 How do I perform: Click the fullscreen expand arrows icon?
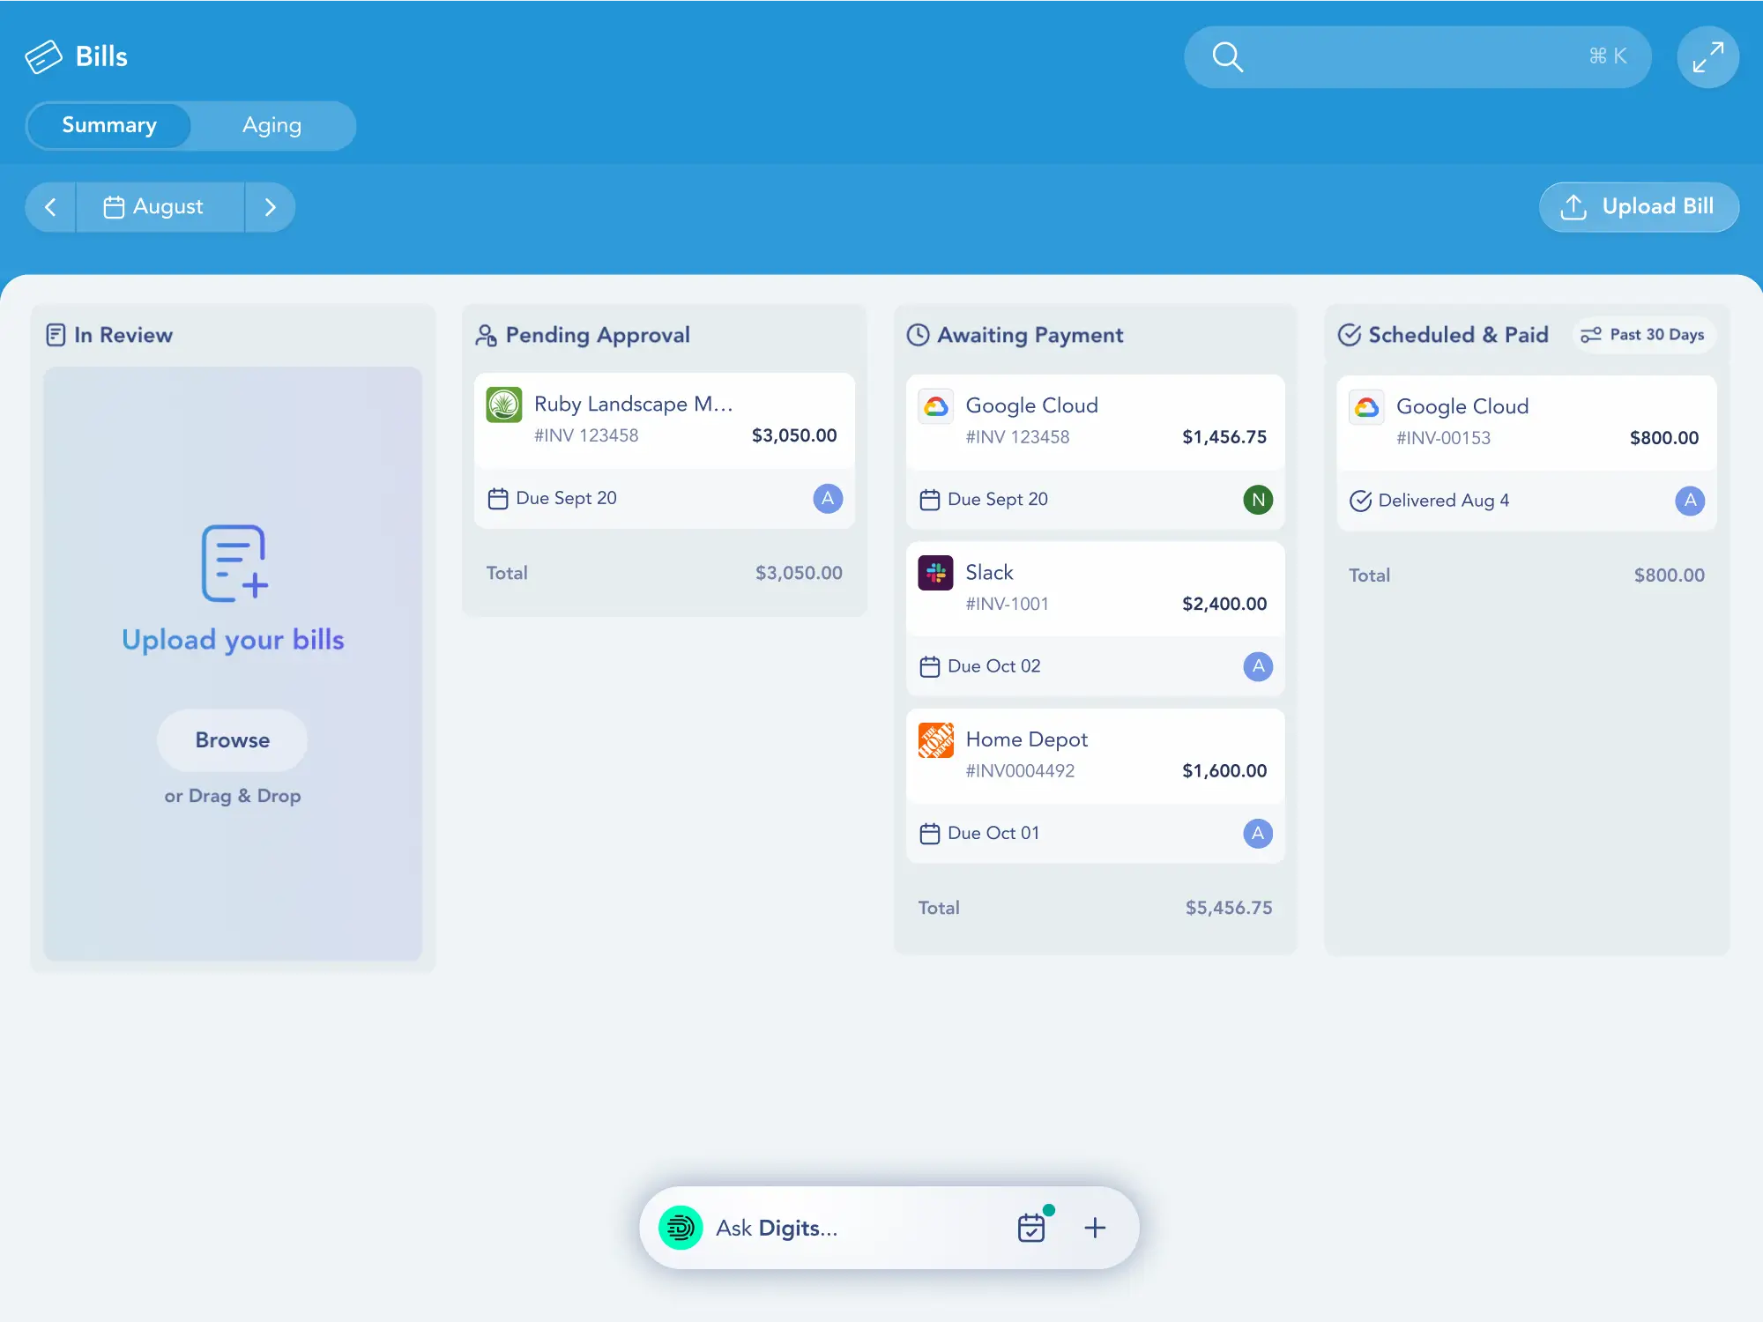(x=1707, y=57)
